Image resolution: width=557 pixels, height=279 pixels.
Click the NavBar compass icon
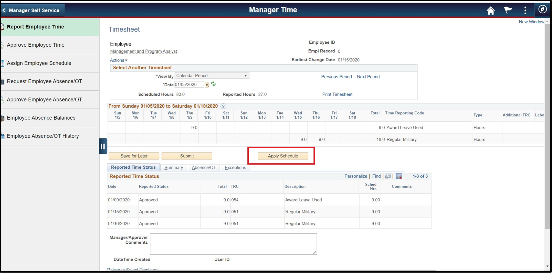tap(543, 10)
